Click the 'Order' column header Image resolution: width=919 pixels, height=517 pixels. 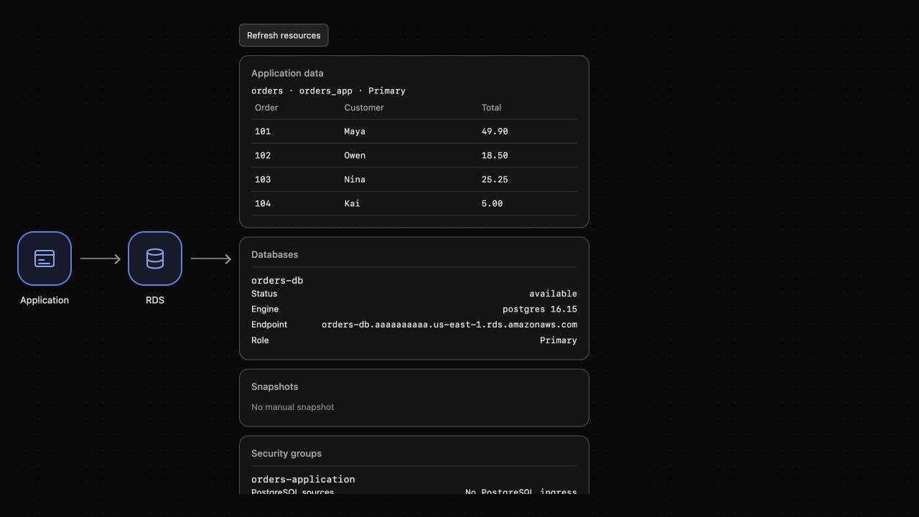[x=266, y=108]
